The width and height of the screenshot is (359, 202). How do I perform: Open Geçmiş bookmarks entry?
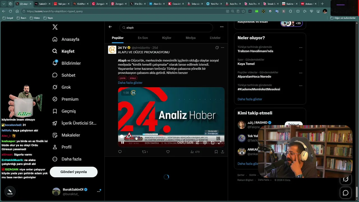[64, 111]
